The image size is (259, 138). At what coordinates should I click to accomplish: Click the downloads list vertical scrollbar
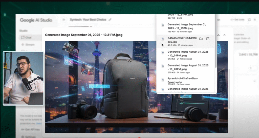215,40
